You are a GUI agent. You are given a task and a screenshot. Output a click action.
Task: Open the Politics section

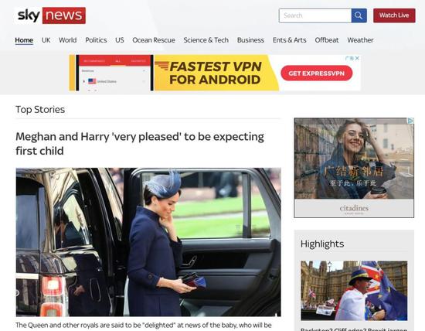pos(96,40)
